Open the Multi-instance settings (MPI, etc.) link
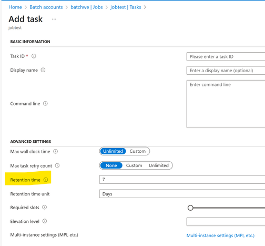The image size is (265, 246). click(x=220, y=235)
